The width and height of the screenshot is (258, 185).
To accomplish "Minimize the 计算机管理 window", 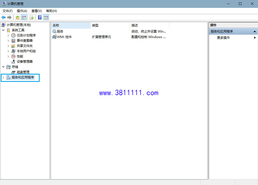I will click(x=228, y=4).
